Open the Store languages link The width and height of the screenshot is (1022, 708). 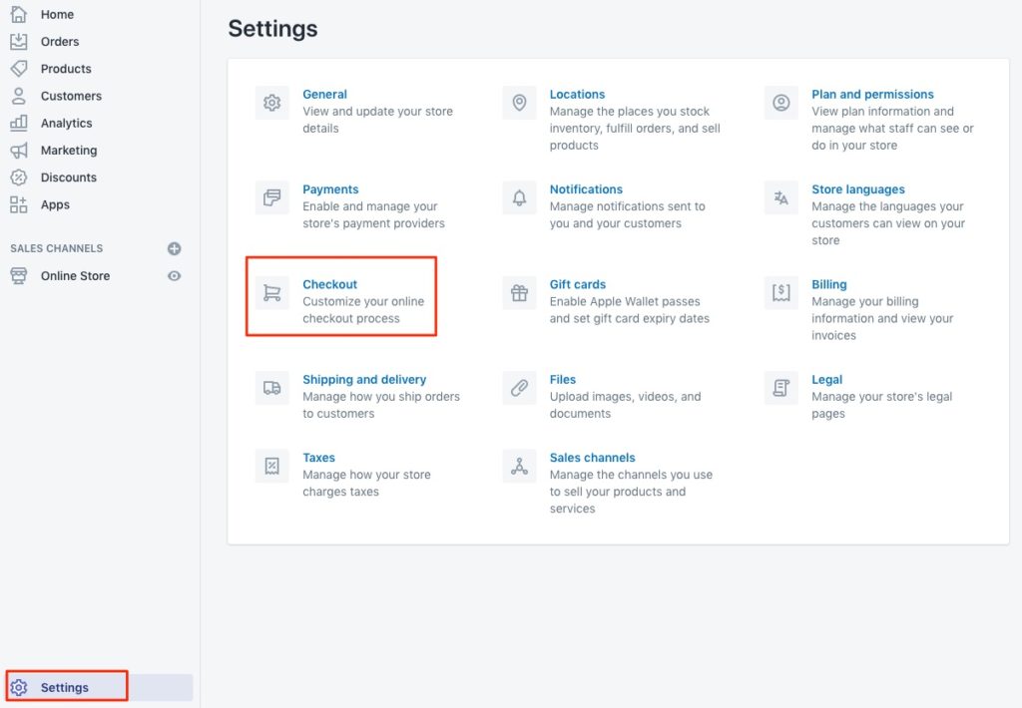pos(857,188)
